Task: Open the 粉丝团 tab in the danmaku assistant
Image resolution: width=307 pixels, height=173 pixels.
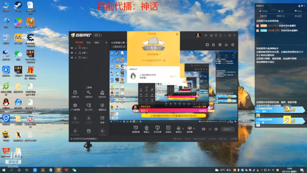Action: click(298, 16)
